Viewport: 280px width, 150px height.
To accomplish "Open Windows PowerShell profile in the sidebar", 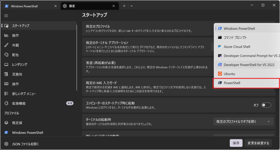I will tap(39, 132).
